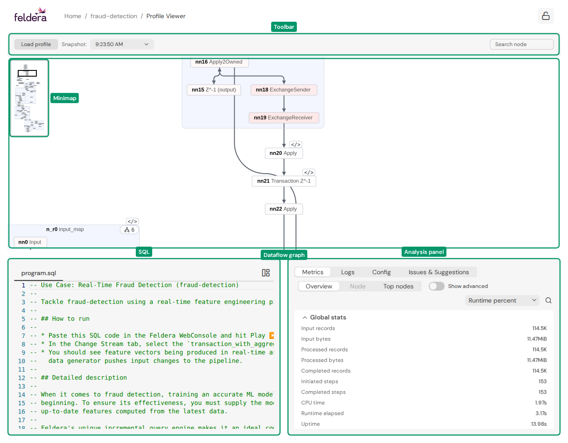Open the program.sql file tab
The width and height of the screenshot is (568, 443).
tap(39, 273)
